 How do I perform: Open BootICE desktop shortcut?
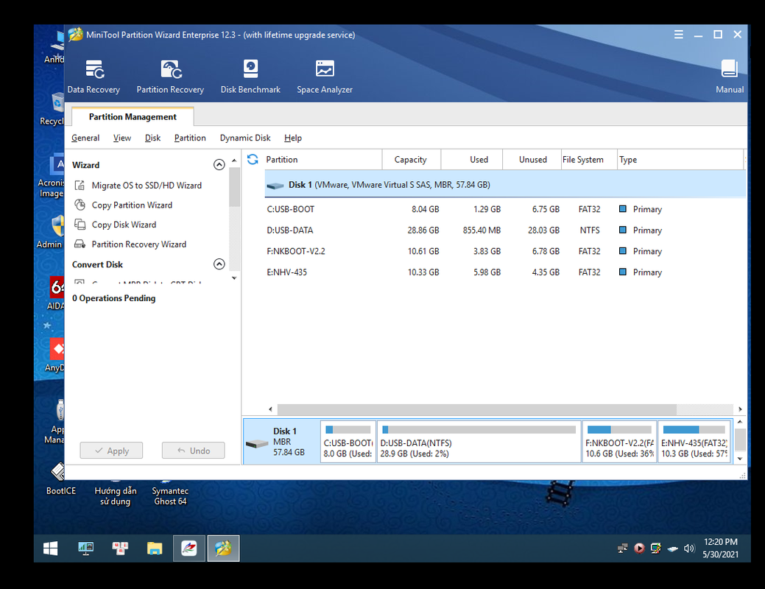pos(60,479)
